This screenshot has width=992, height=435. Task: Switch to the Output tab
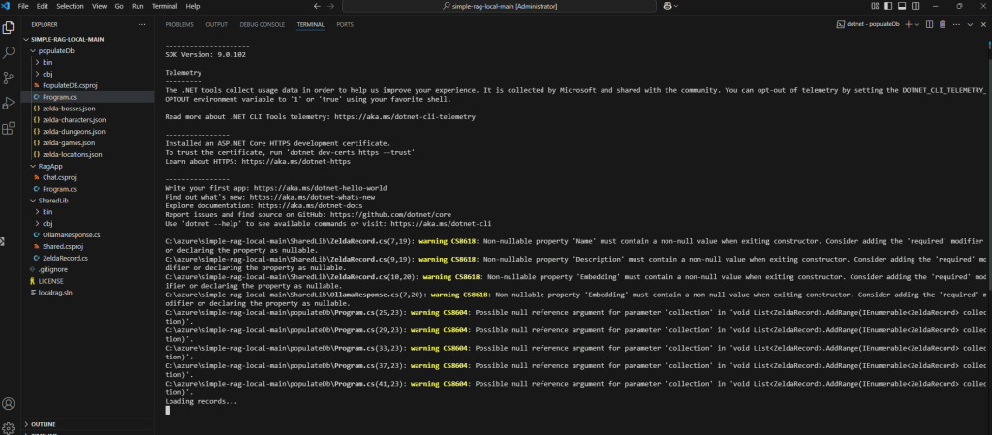[216, 24]
